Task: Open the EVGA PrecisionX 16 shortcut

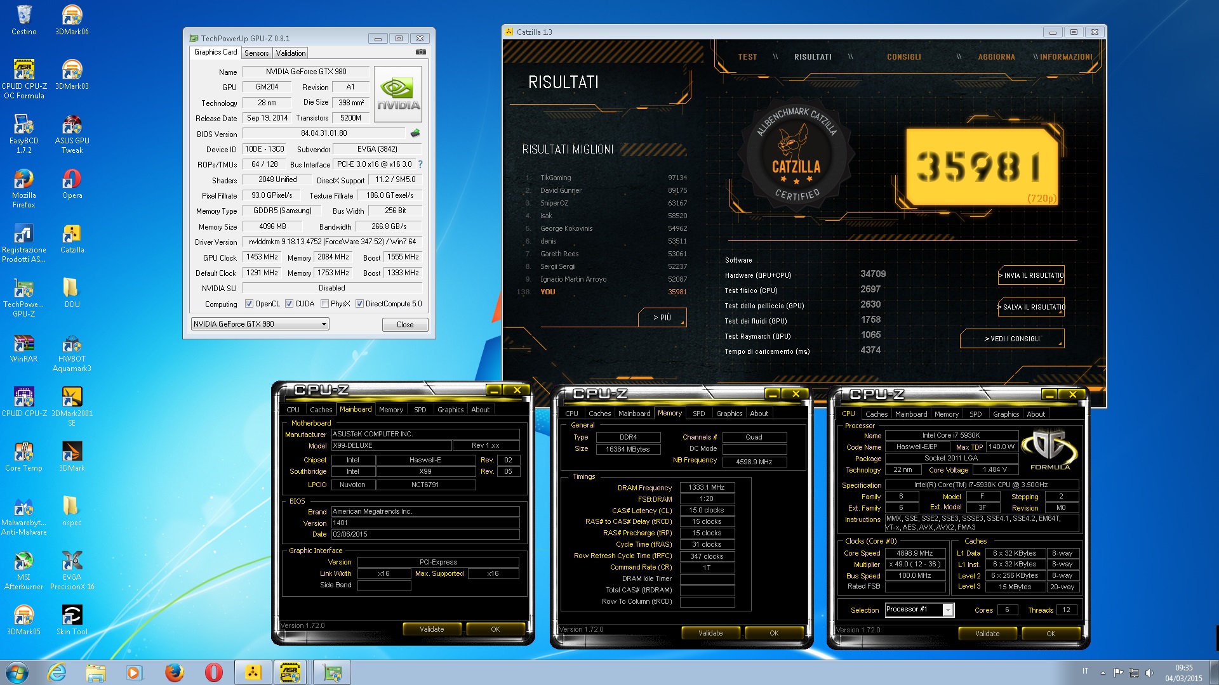Action: click(x=72, y=570)
